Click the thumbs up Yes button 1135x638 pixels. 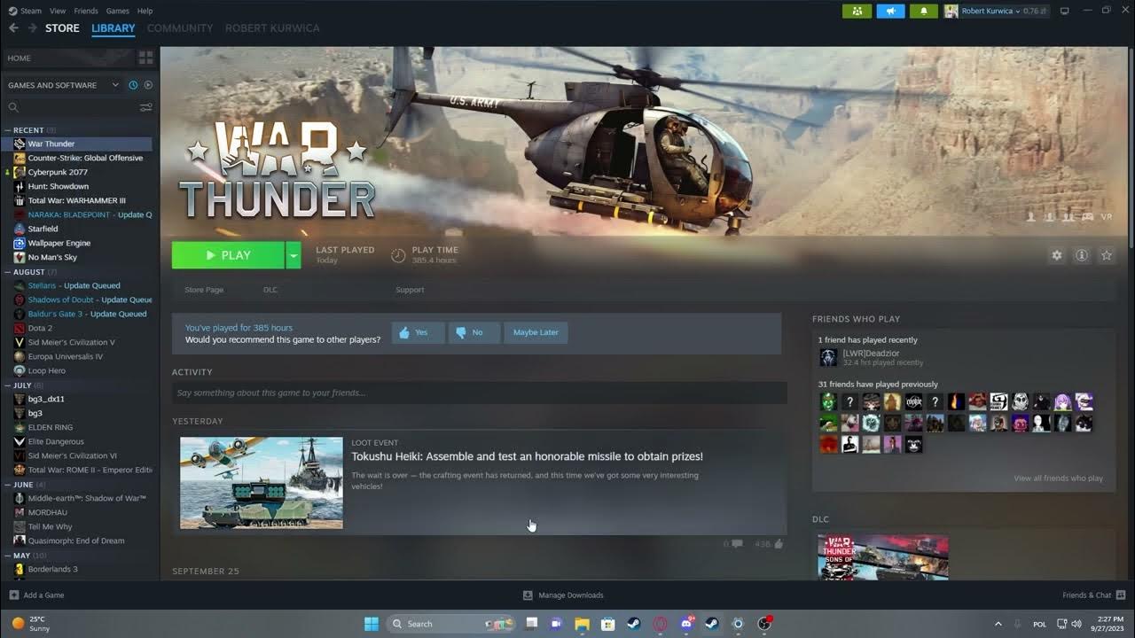pyautogui.click(x=418, y=332)
